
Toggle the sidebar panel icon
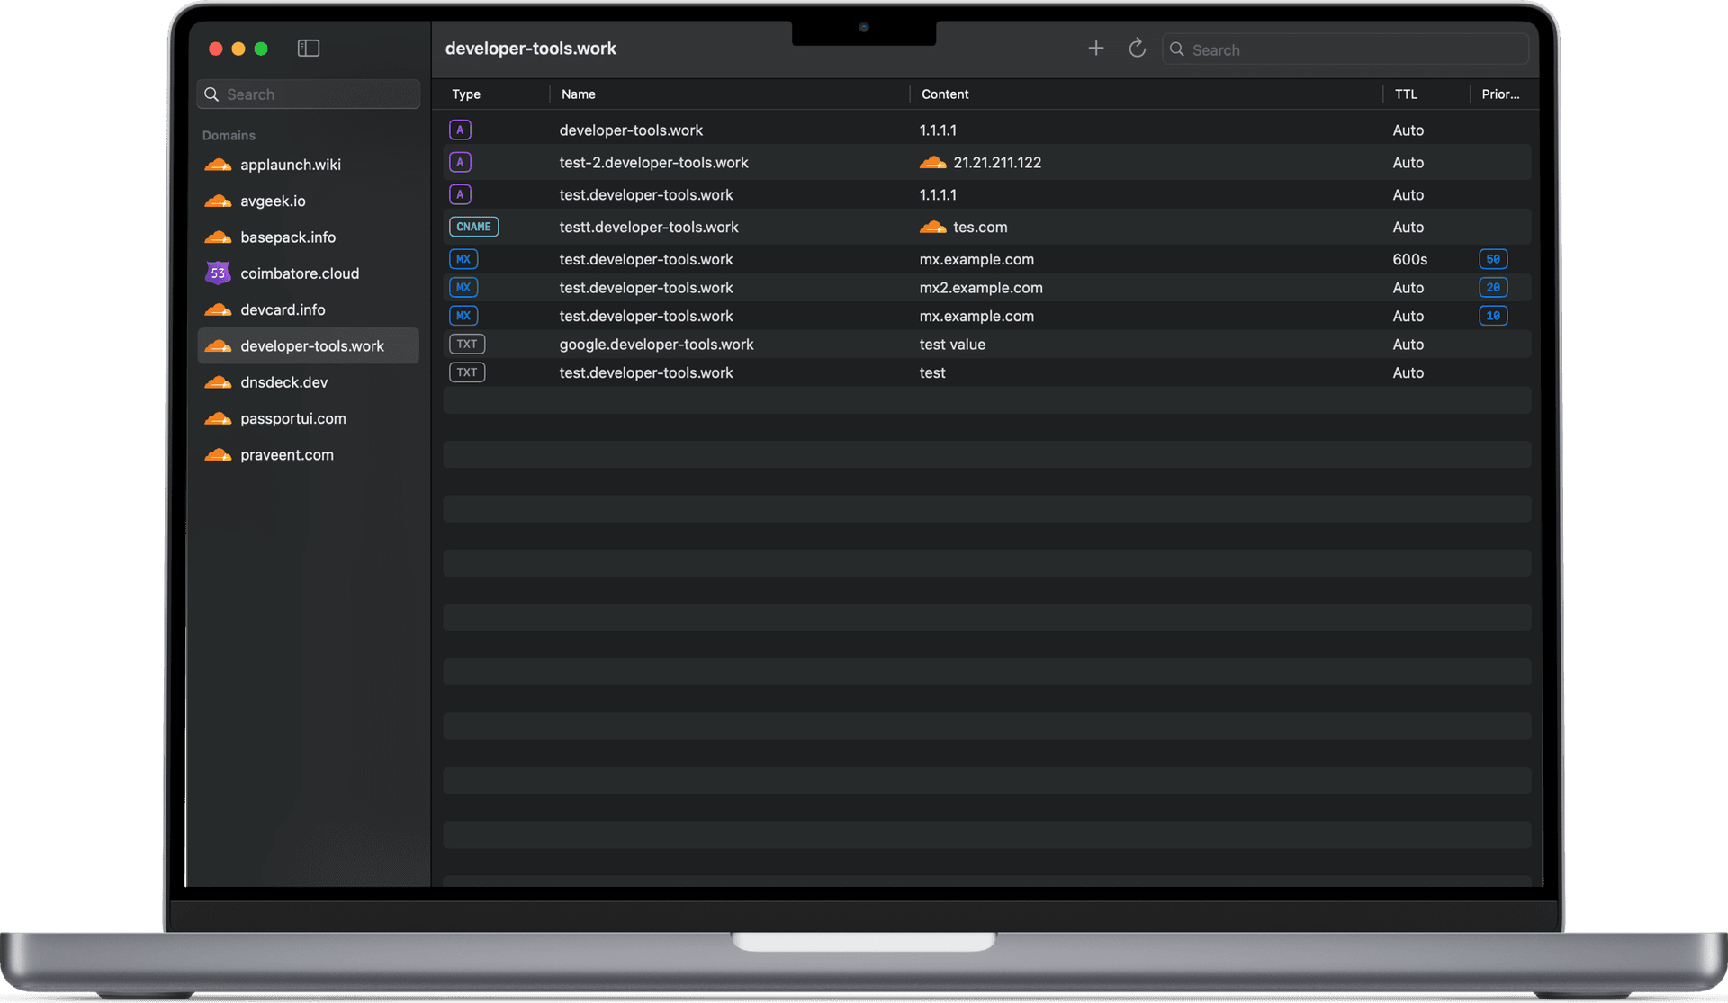[x=308, y=49]
